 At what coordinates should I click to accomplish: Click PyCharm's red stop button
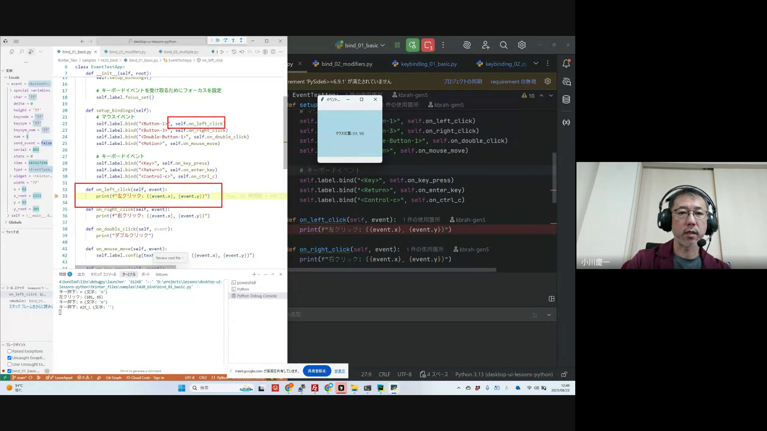pos(428,45)
